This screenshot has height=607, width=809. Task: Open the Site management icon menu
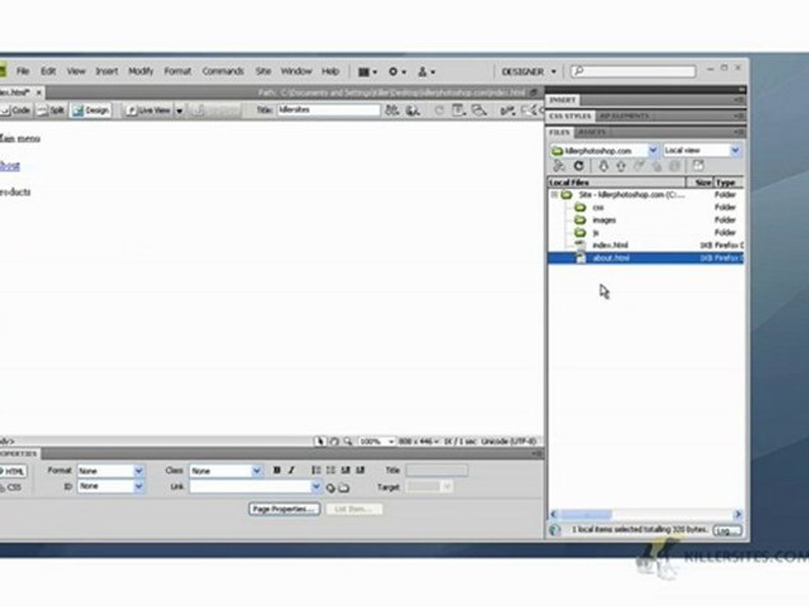click(x=426, y=72)
